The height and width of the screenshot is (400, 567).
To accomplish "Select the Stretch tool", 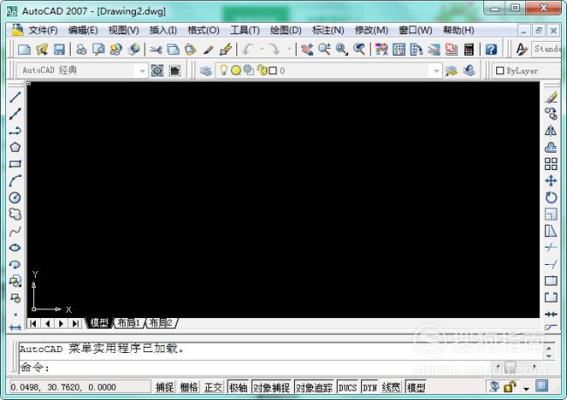I will [x=551, y=231].
